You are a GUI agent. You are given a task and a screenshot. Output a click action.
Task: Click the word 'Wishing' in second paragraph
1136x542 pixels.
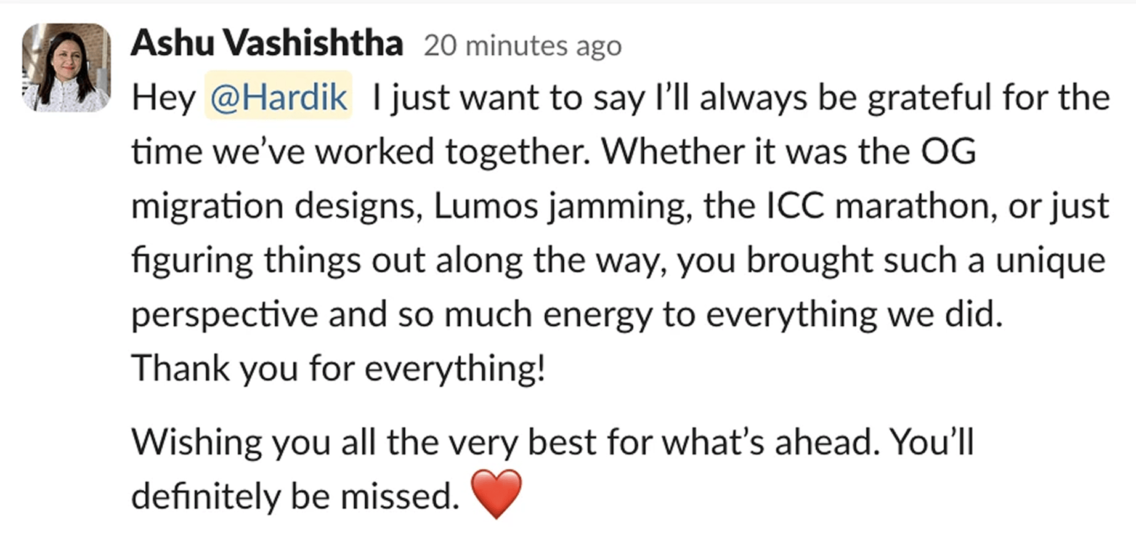tap(197, 442)
